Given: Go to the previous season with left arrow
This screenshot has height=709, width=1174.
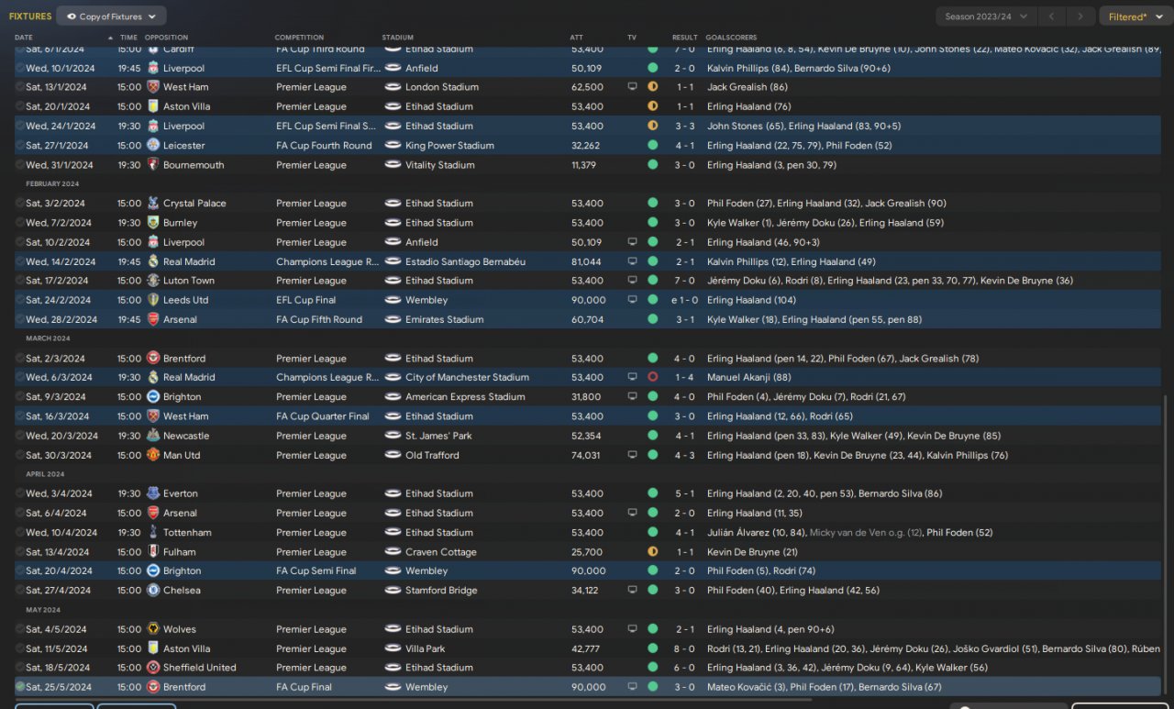Looking at the screenshot, I should (x=1052, y=17).
